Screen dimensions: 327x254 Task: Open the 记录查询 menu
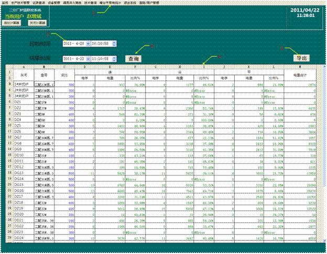coord(40,3)
